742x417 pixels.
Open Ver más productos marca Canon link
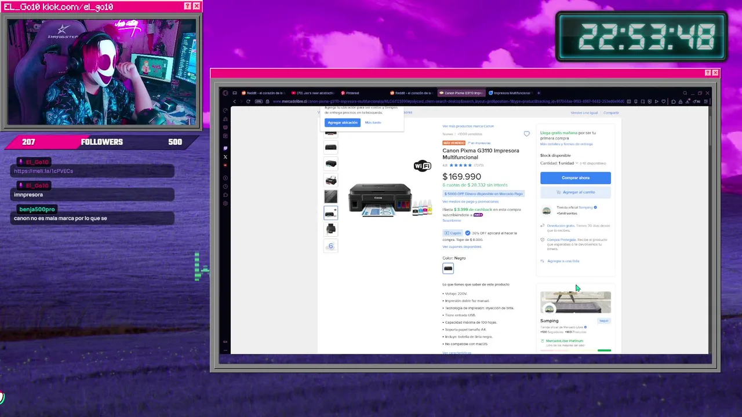pos(468,126)
